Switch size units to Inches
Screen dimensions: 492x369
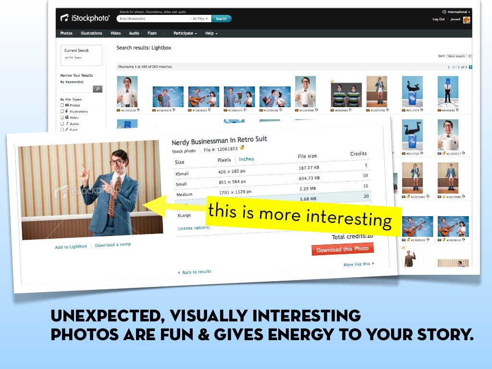(x=246, y=159)
